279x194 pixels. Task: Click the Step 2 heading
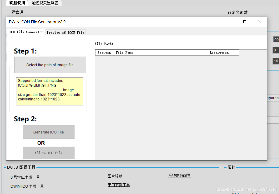click(25, 119)
